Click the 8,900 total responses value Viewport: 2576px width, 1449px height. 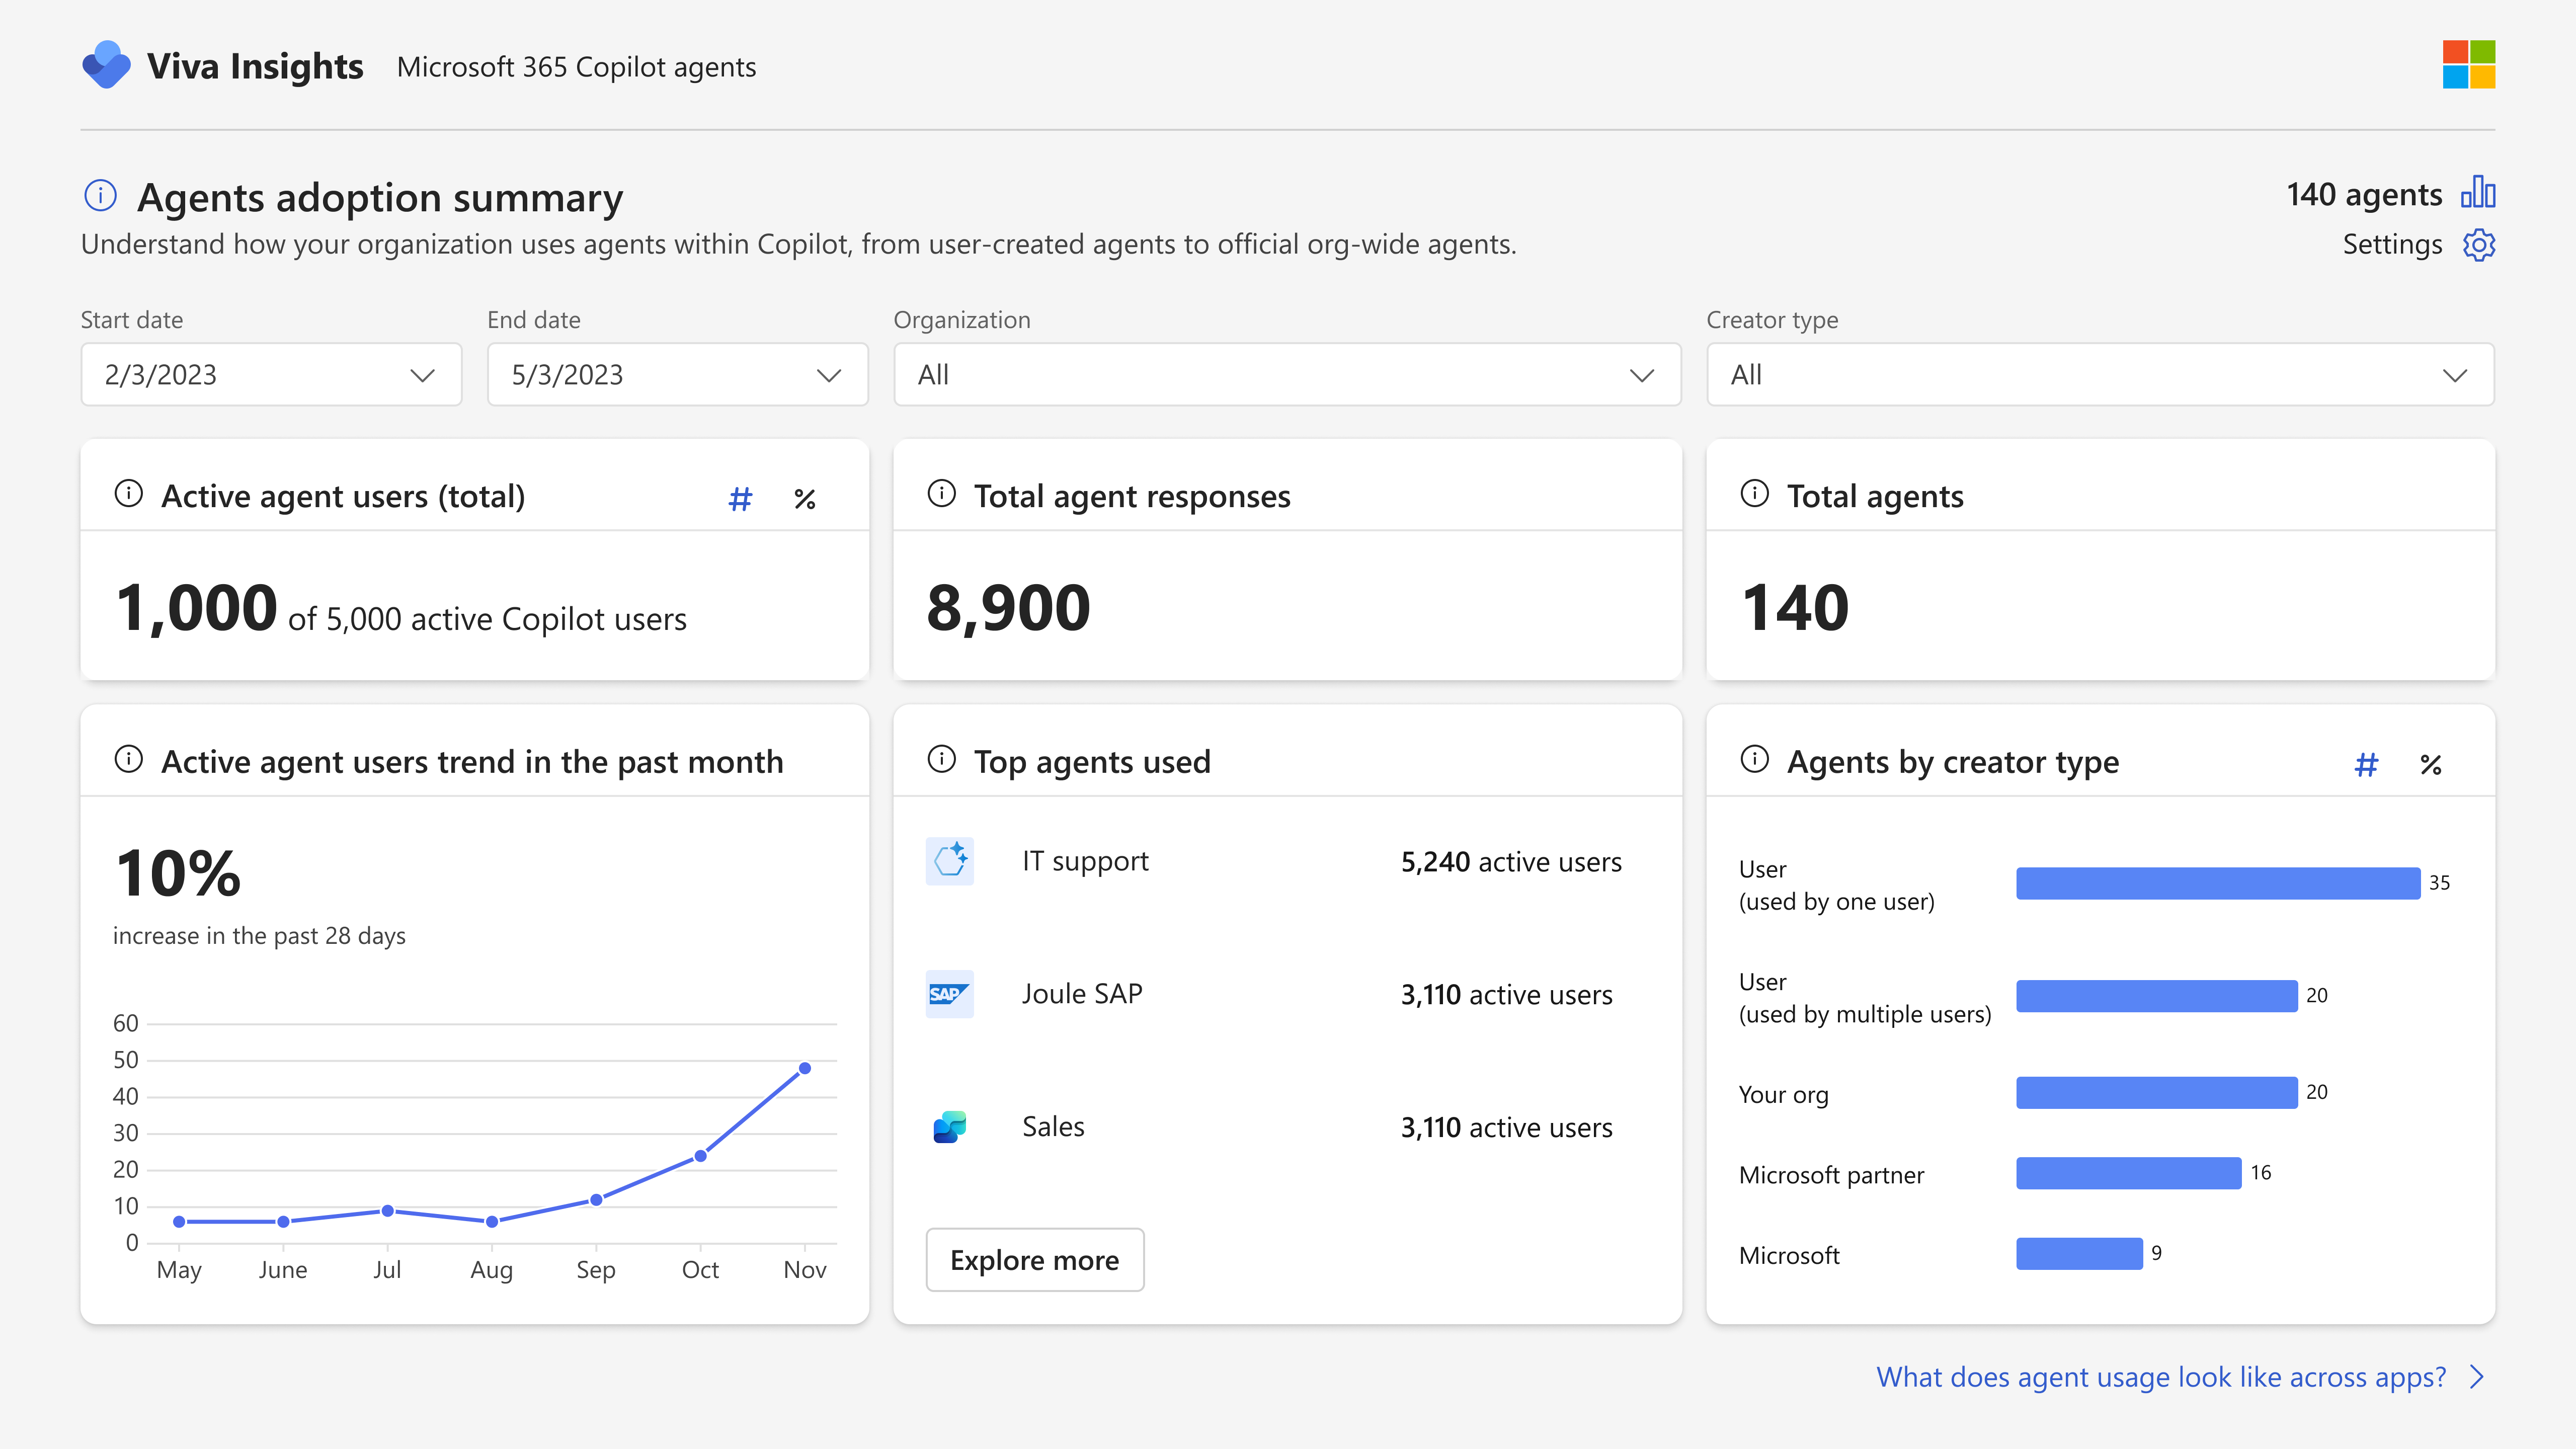pyautogui.click(x=1008, y=608)
